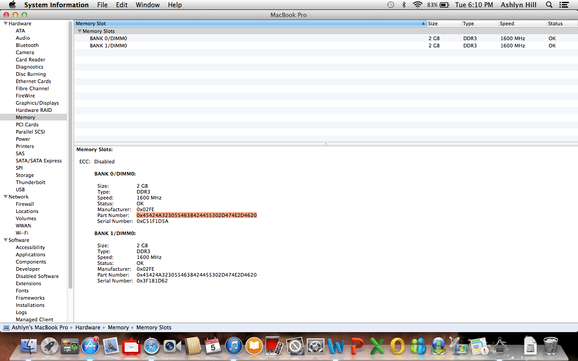Select Graphics/Displays in the sidebar

[37, 103]
